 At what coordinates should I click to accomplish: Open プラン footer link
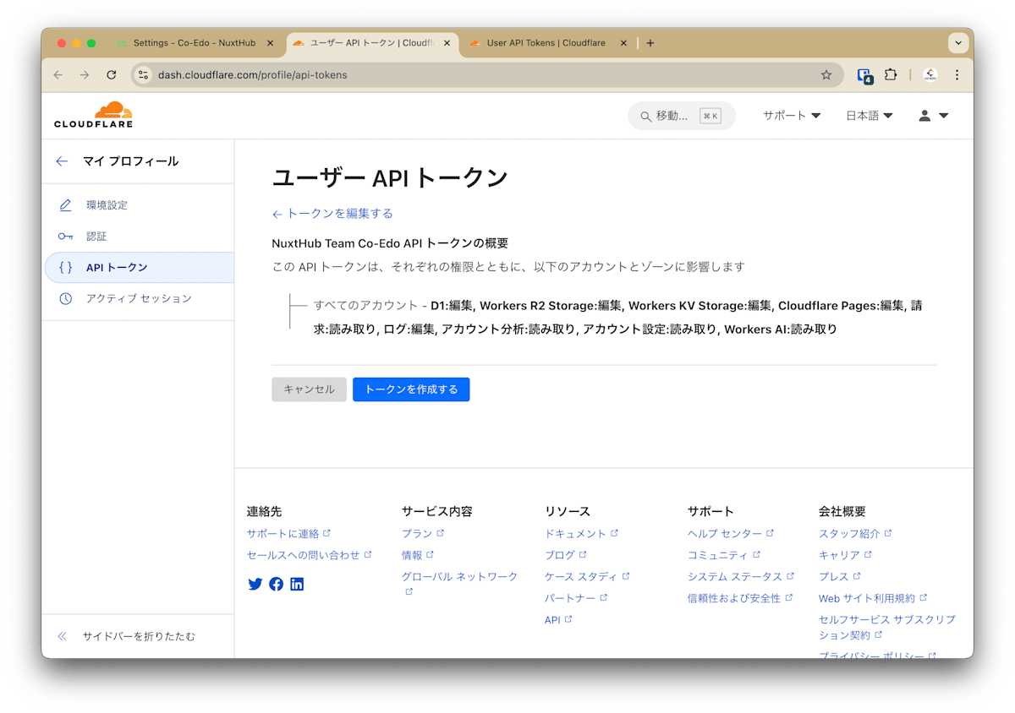422,534
